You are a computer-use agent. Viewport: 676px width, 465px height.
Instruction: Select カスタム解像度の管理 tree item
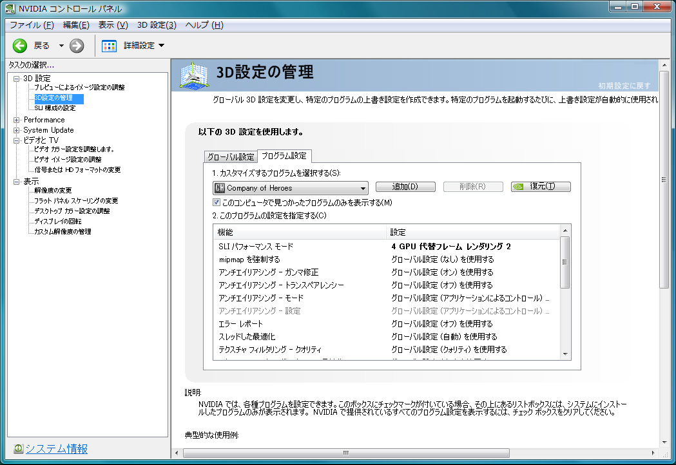[x=63, y=232]
